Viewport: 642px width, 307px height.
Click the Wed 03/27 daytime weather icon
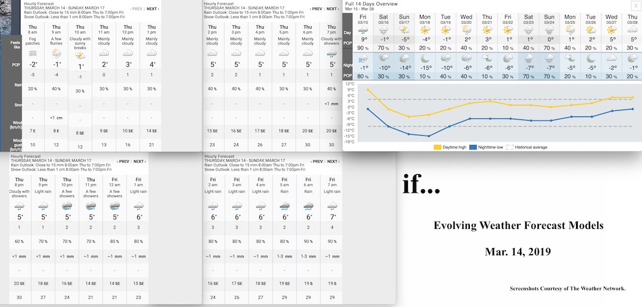pos(611,30)
